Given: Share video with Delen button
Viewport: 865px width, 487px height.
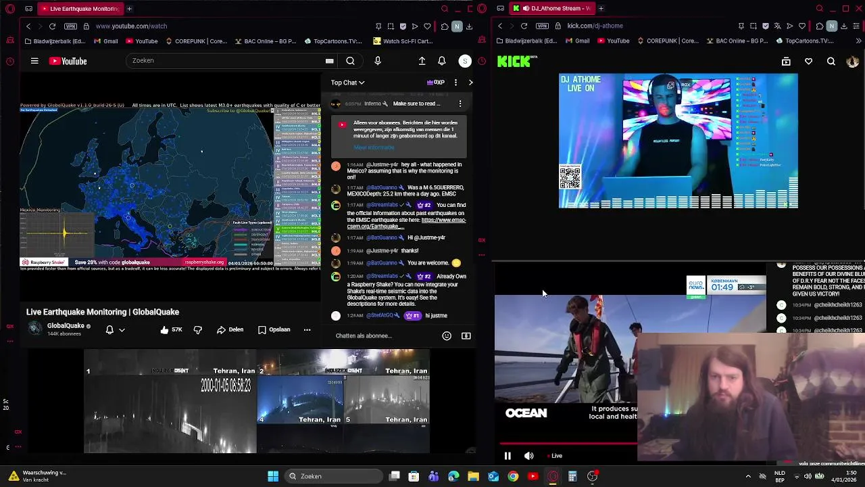Looking at the screenshot, I should (x=230, y=329).
